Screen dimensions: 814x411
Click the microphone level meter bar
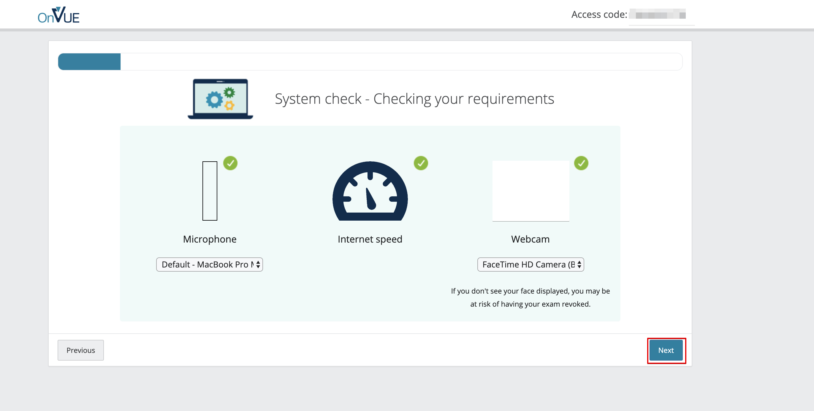[x=210, y=191]
